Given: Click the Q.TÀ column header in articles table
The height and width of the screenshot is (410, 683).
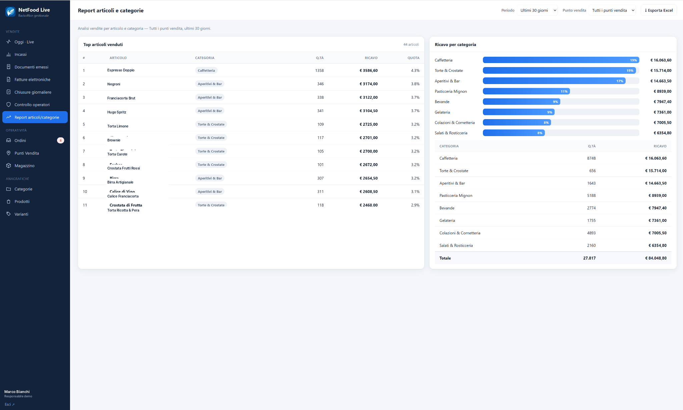Looking at the screenshot, I should tap(319, 58).
